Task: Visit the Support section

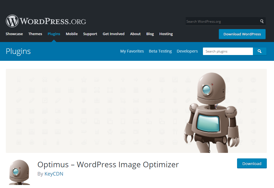Action: point(90,34)
